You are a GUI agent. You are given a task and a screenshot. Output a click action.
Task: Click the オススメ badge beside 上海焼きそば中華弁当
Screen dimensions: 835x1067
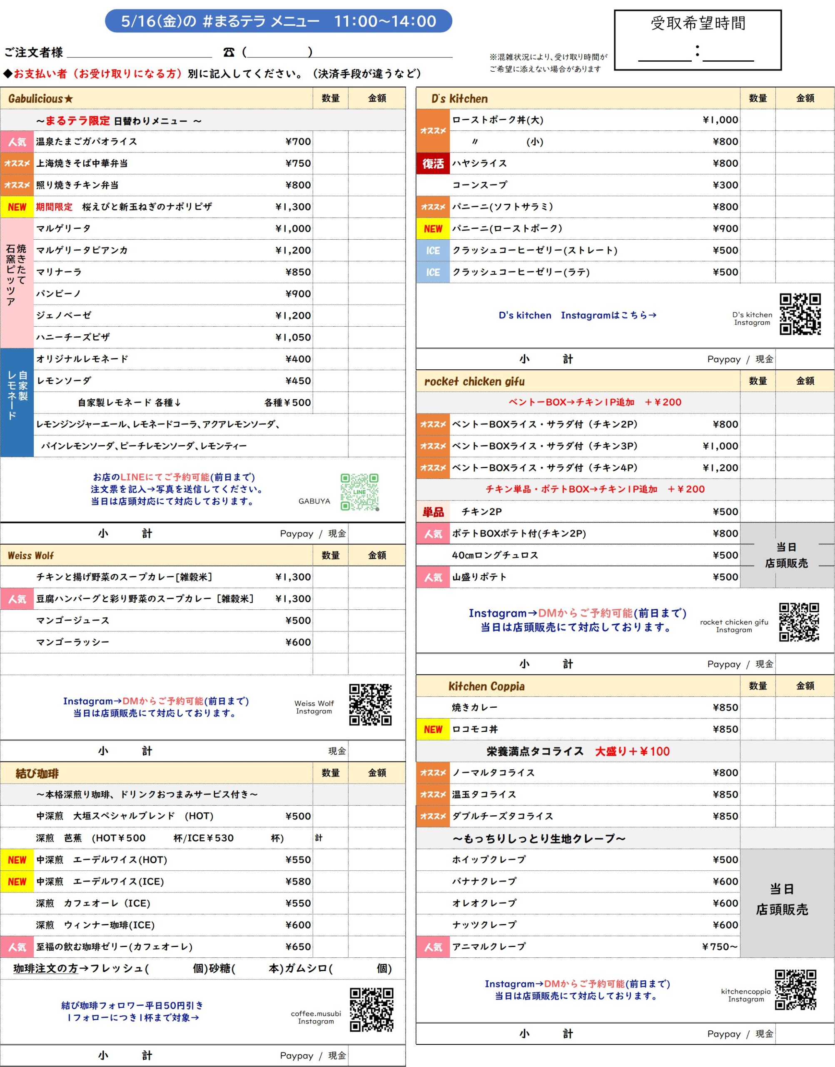17,163
